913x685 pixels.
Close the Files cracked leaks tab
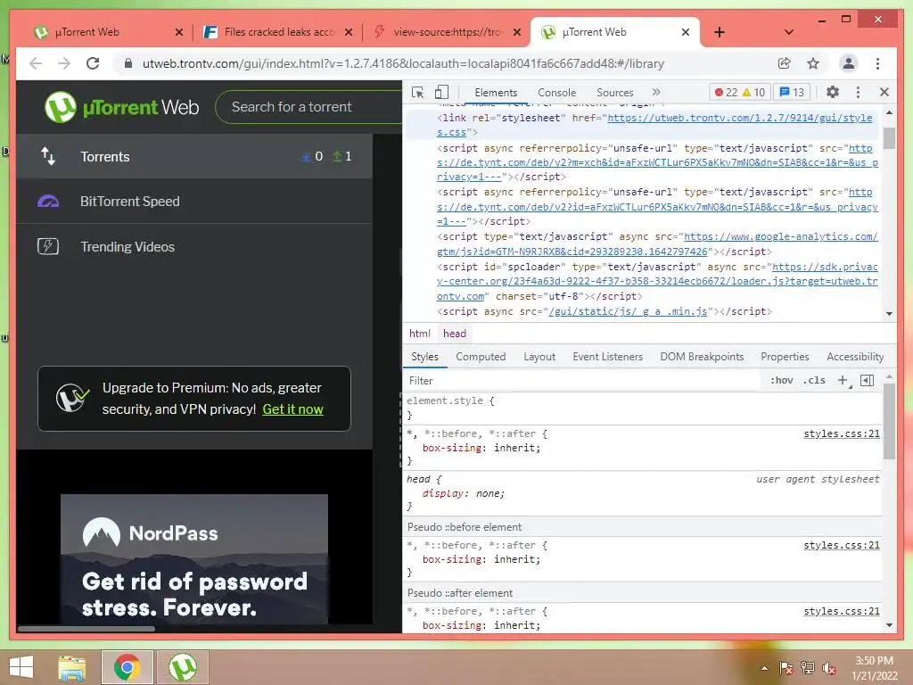coord(349,32)
